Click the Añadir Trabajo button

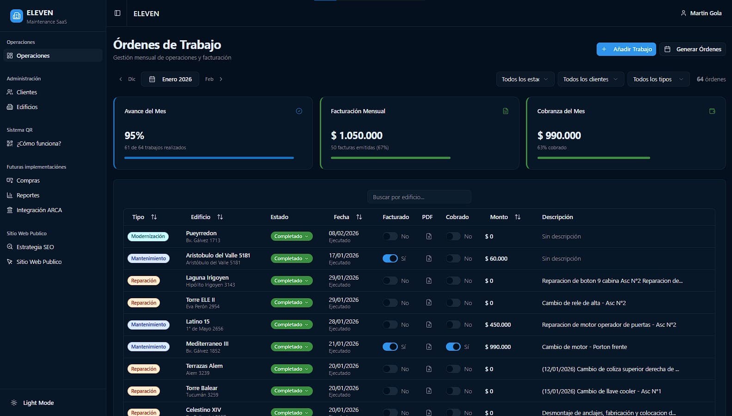[x=626, y=49]
